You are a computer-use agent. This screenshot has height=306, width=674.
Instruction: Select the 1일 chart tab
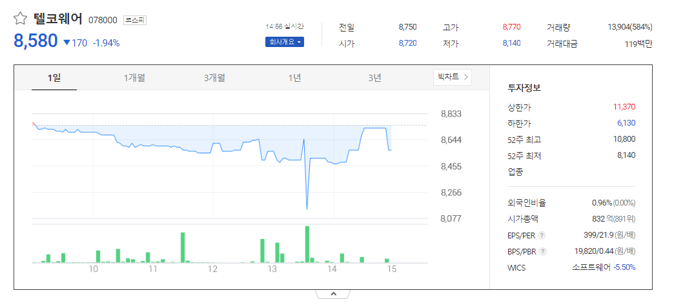pyautogui.click(x=54, y=78)
